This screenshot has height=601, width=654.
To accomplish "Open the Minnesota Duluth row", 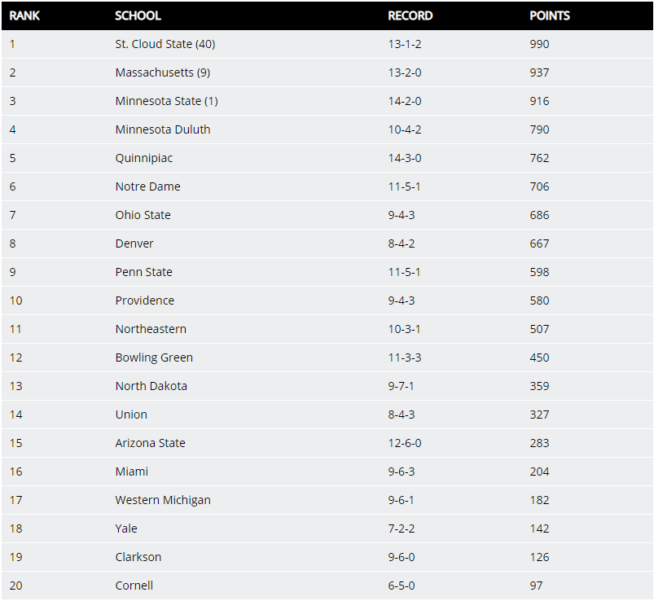I will pos(163,129).
